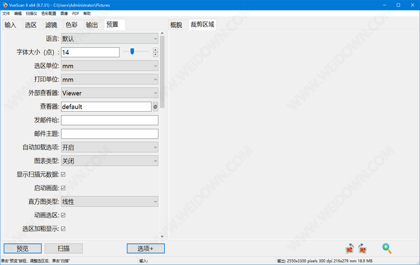Disable the 动画选区 checkbox
This screenshot has height=265, width=420.
(x=63, y=215)
